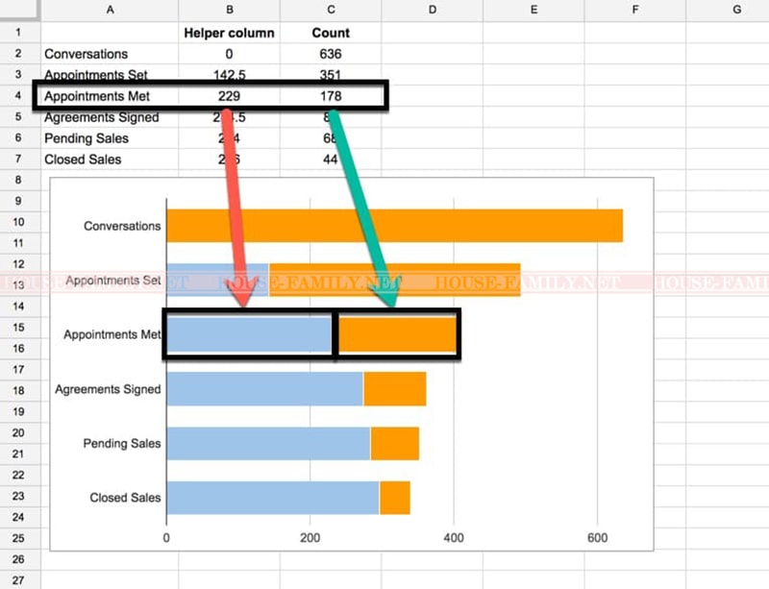This screenshot has width=769, height=589.
Task: Select the 'Pending Sales' cell in column A
Action: pyautogui.click(x=110, y=138)
